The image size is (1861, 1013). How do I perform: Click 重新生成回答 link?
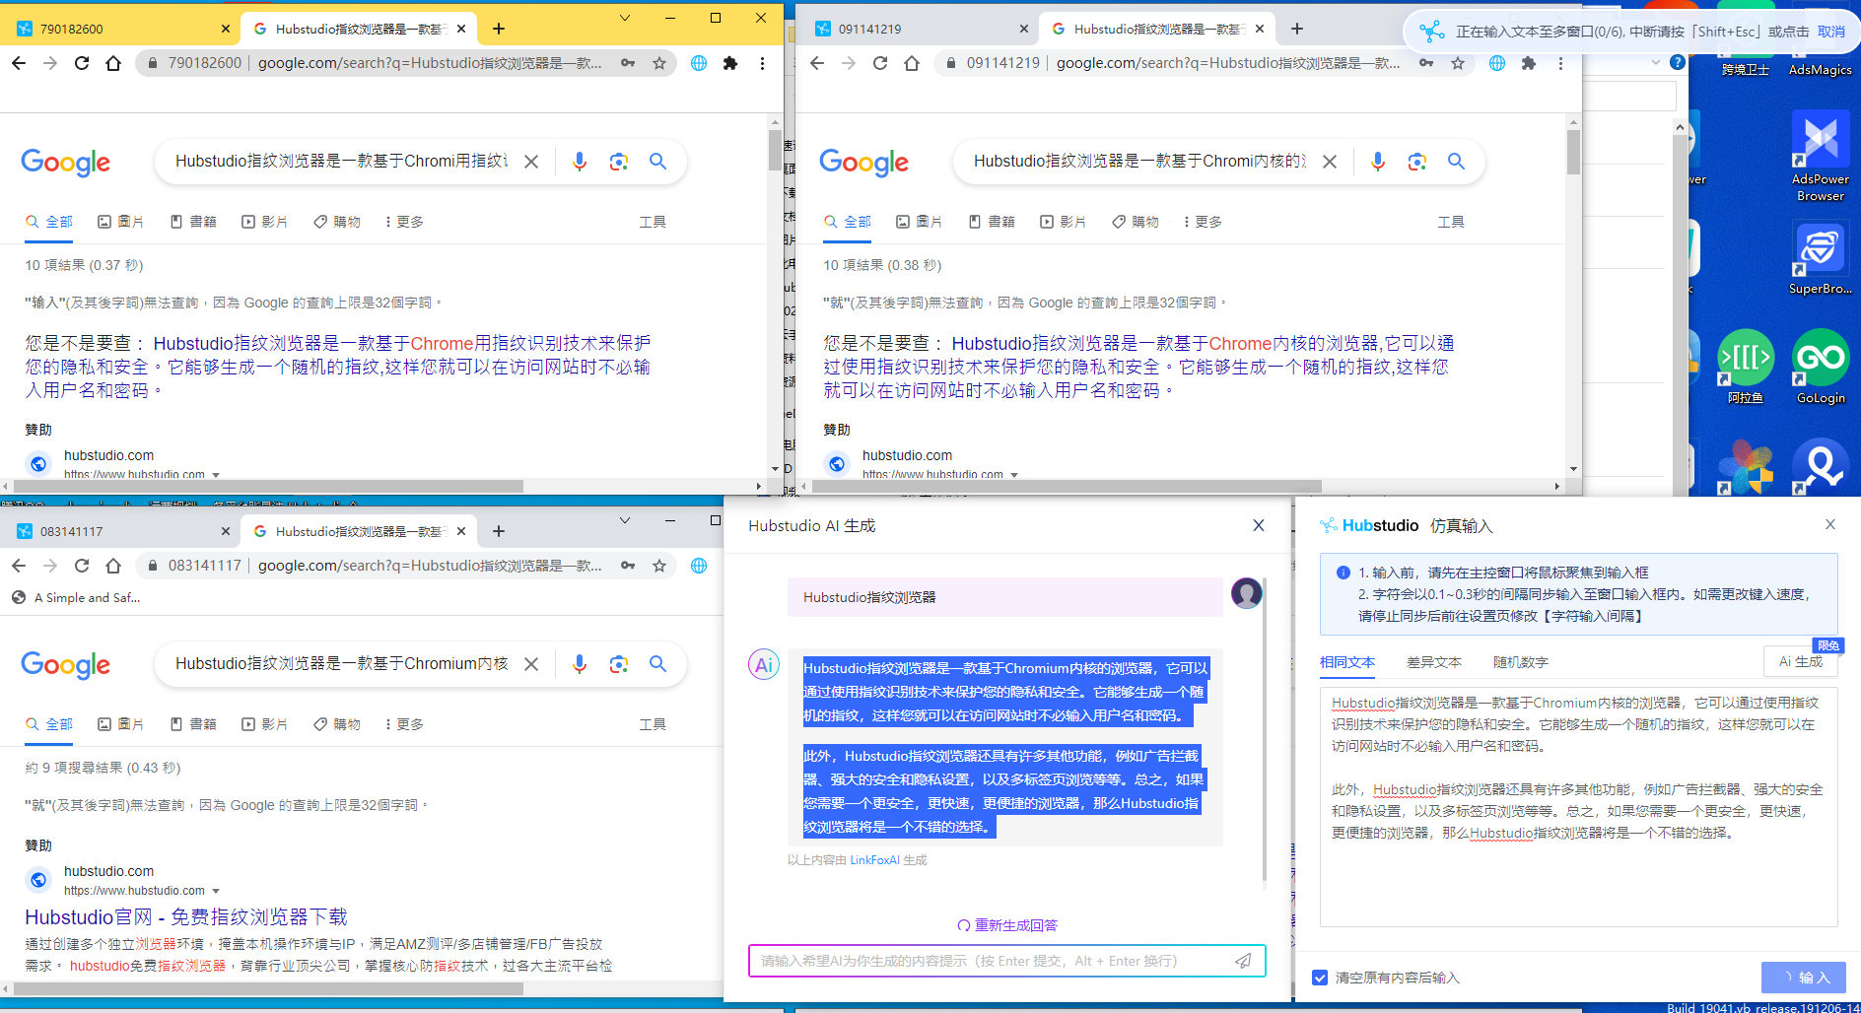click(x=1007, y=925)
